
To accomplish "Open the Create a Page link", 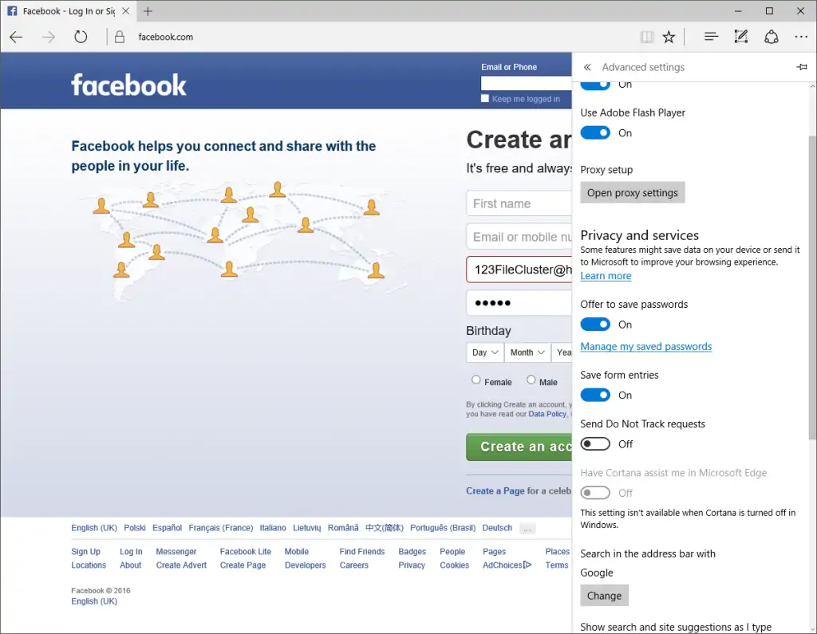I will (495, 490).
